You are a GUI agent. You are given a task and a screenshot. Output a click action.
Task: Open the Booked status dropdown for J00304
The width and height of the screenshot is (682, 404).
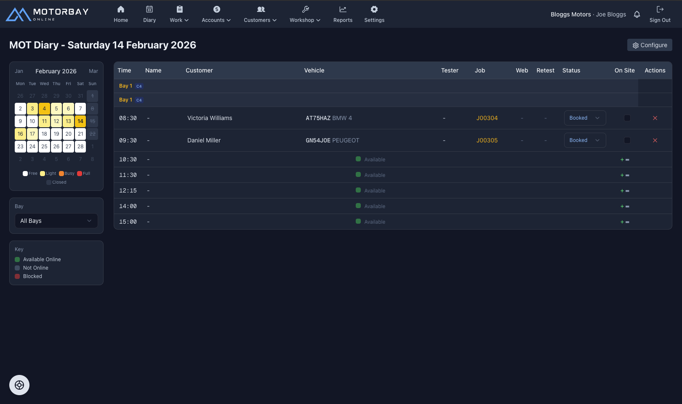pyautogui.click(x=585, y=118)
